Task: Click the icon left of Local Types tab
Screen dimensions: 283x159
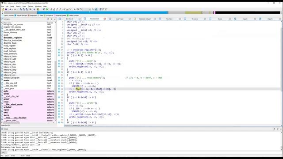Action: [110, 19]
